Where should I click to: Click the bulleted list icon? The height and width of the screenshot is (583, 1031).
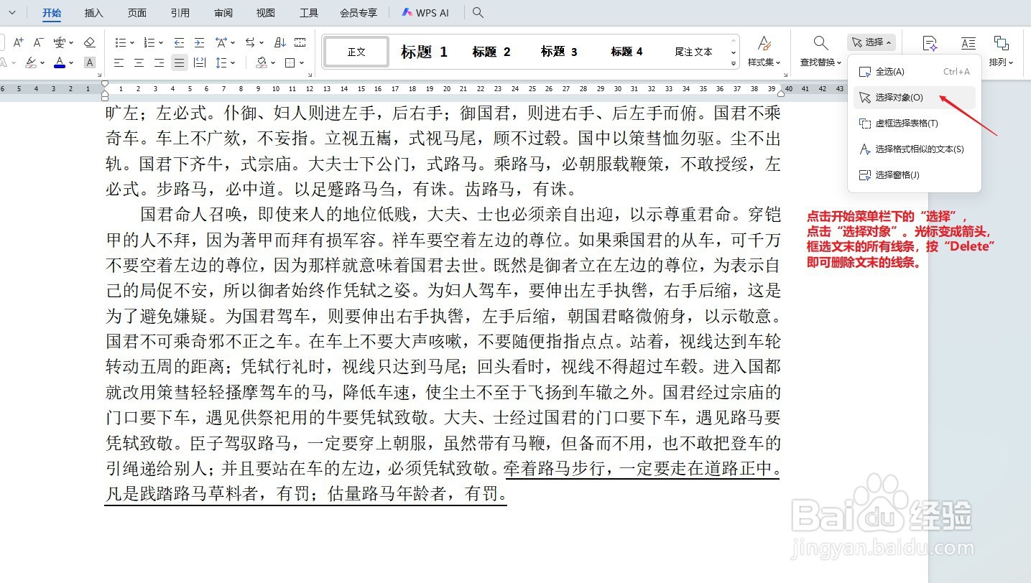pyautogui.click(x=121, y=42)
